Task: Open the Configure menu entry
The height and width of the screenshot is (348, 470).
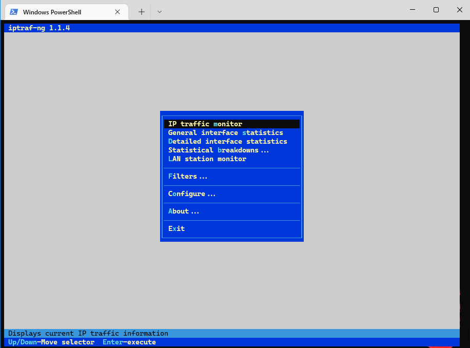Action: pos(192,194)
